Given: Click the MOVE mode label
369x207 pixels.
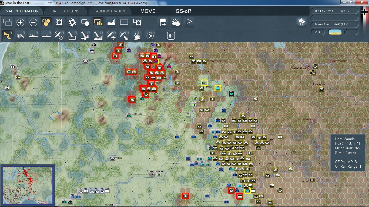Looking at the screenshot, I should [148, 11].
